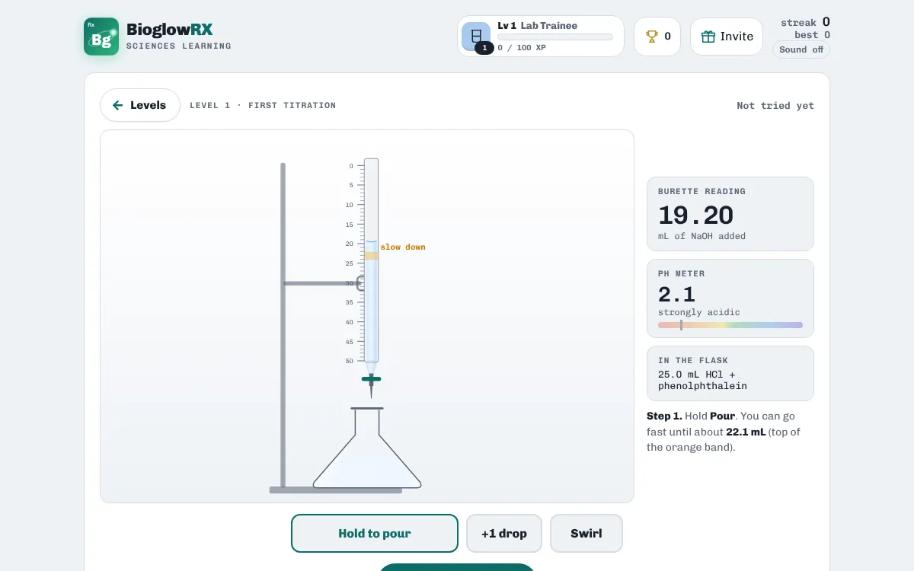Click the streak counter

(x=805, y=22)
